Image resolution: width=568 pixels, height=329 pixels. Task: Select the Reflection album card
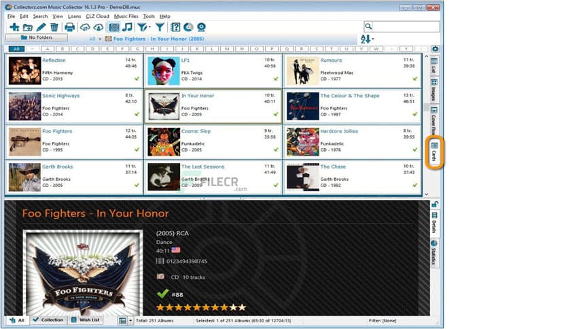pyautogui.click(x=74, y=71)
